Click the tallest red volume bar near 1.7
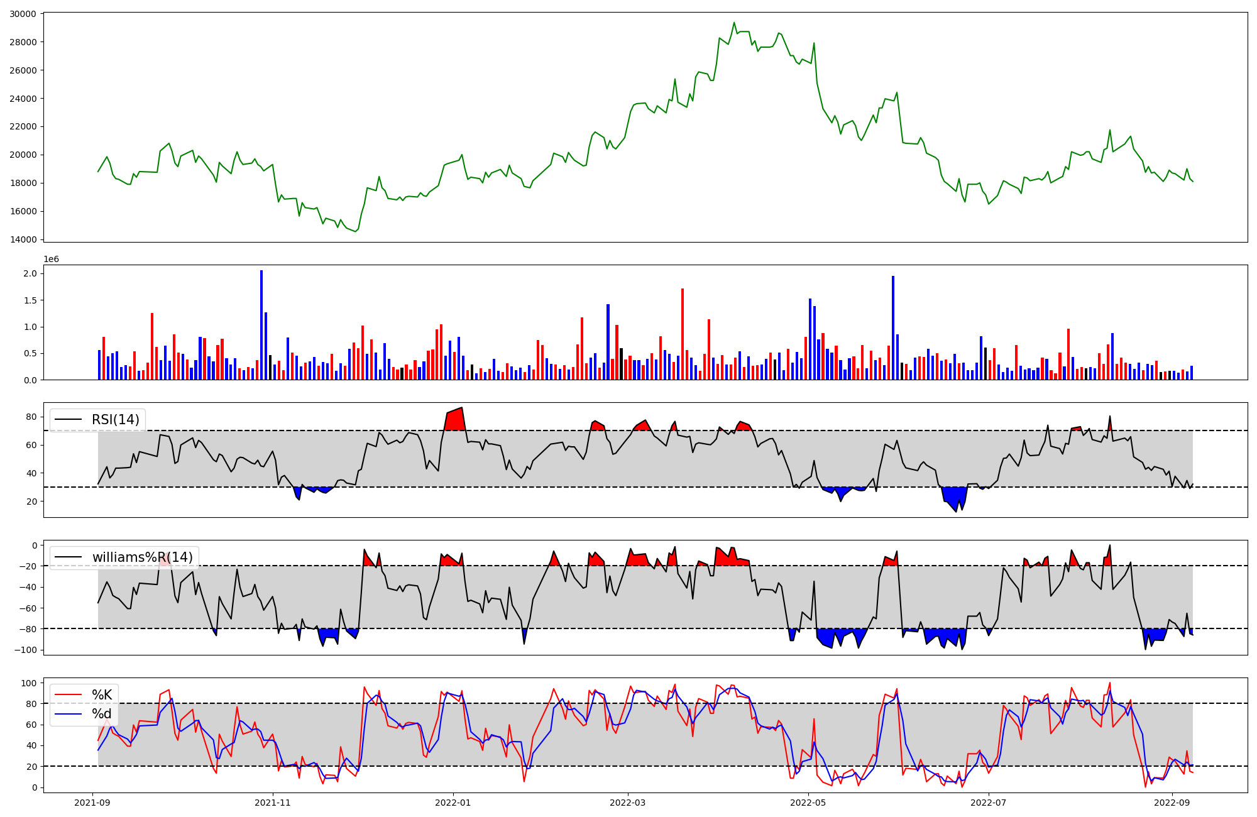The width and height of the screenshot is (1257, 817). click(x=683, y=333)
